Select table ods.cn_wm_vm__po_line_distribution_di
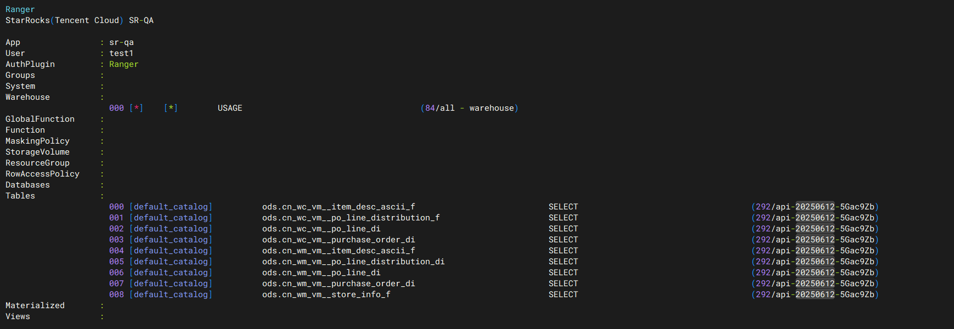 point(353,262)
